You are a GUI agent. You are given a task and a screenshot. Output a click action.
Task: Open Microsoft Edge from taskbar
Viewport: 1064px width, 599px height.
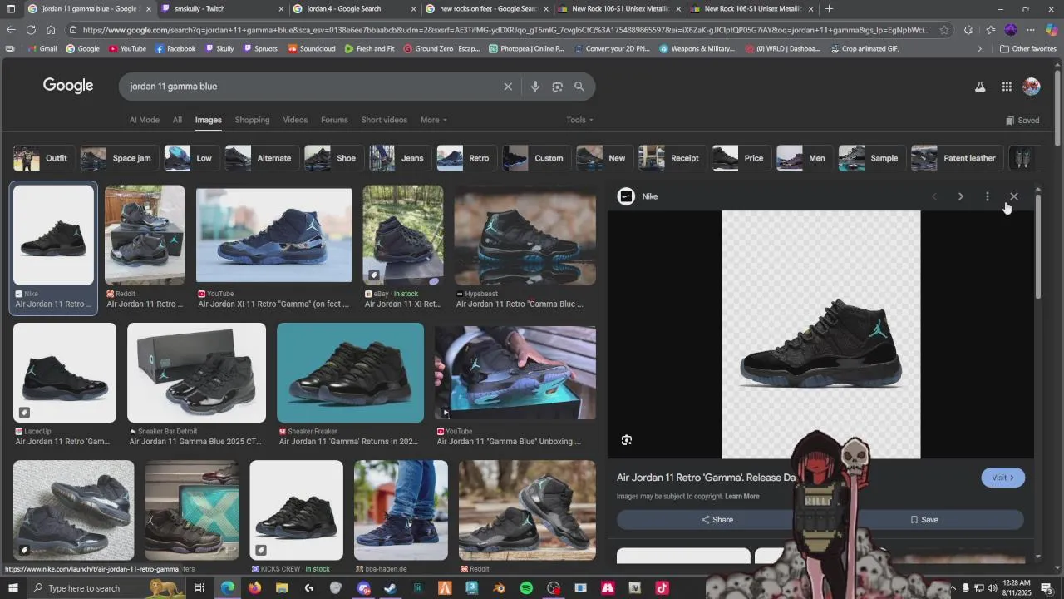click(227, 588)
